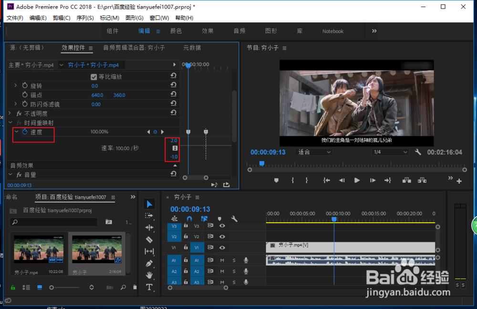Select the Ripple Edit tool
This screenshot has width=477, height=309.
[149, 227]
